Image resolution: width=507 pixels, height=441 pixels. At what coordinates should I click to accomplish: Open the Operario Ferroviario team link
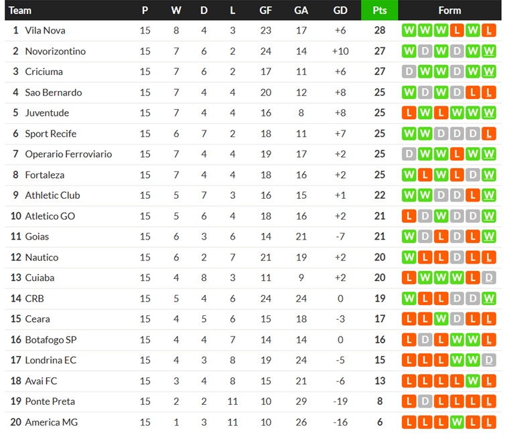pos(68,154)
